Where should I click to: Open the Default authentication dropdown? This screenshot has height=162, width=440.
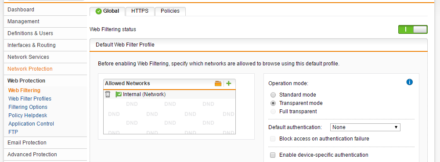[x=365, y=127]
